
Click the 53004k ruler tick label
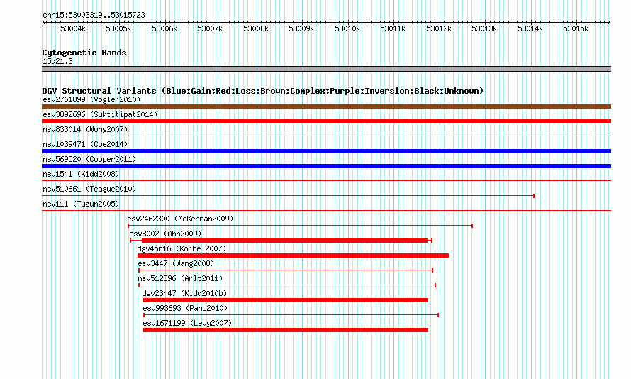pos(73,28)
